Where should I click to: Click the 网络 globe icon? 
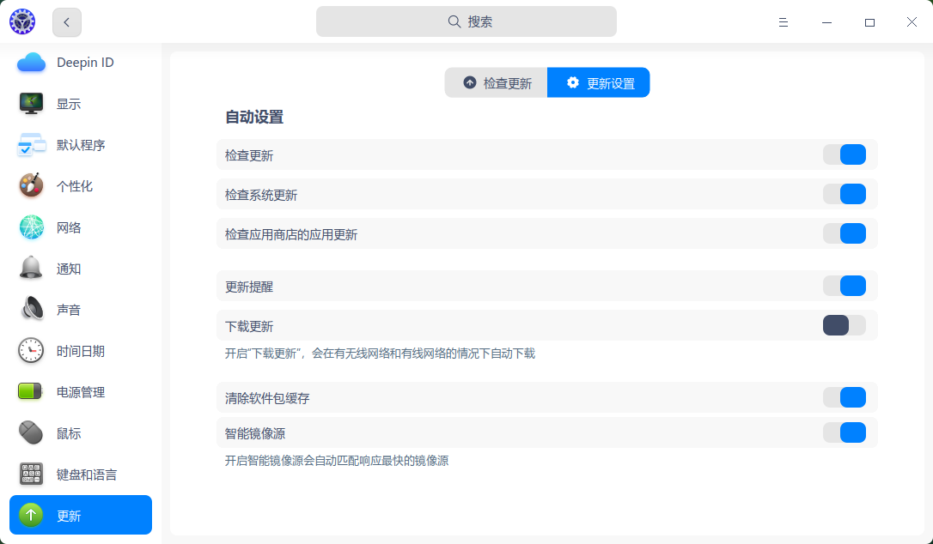[31, 227]
